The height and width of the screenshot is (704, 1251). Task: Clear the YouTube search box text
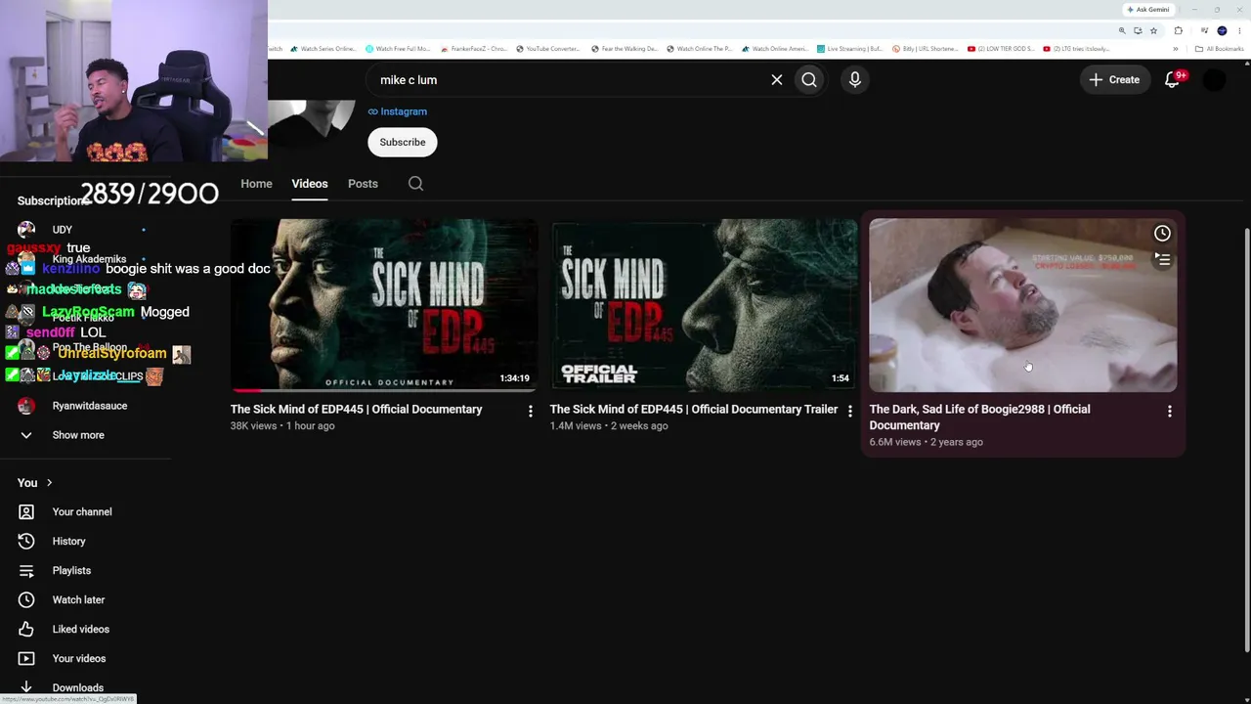click(x=777, y=80)
